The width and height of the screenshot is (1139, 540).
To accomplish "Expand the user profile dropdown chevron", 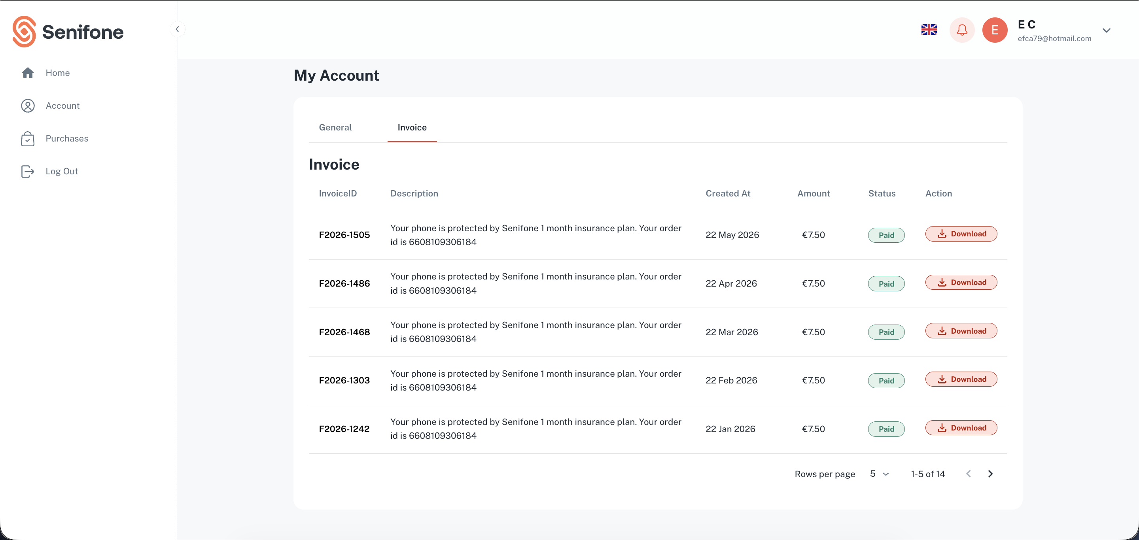I will click(1106, 30).
